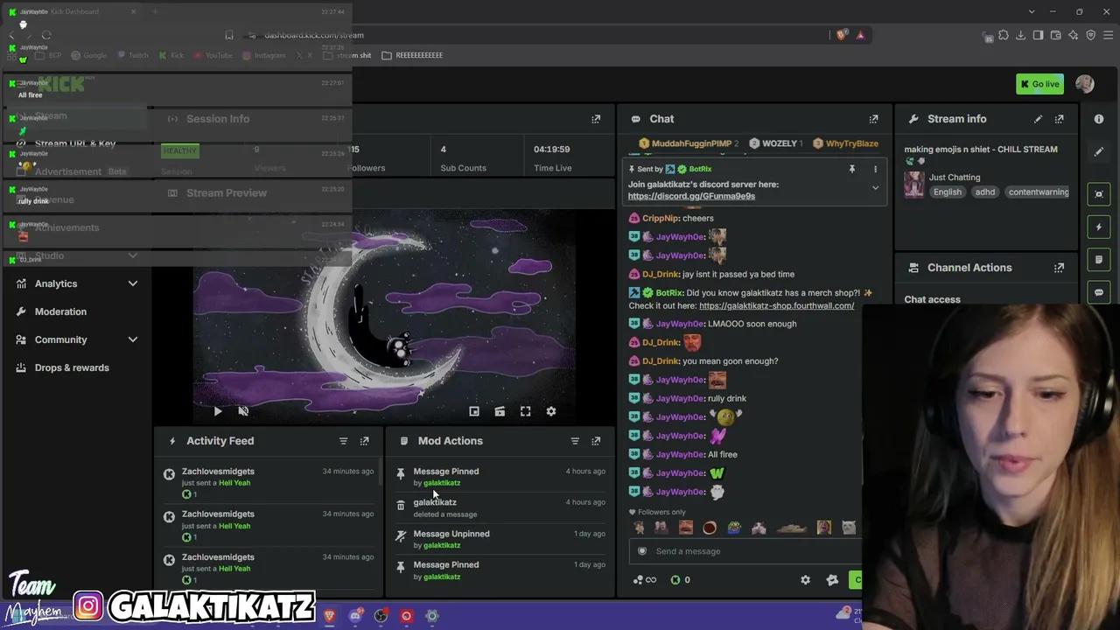Toggle the Activity Feed panel in sidebar
The image size is (1120, 630).
[1099, 227]
